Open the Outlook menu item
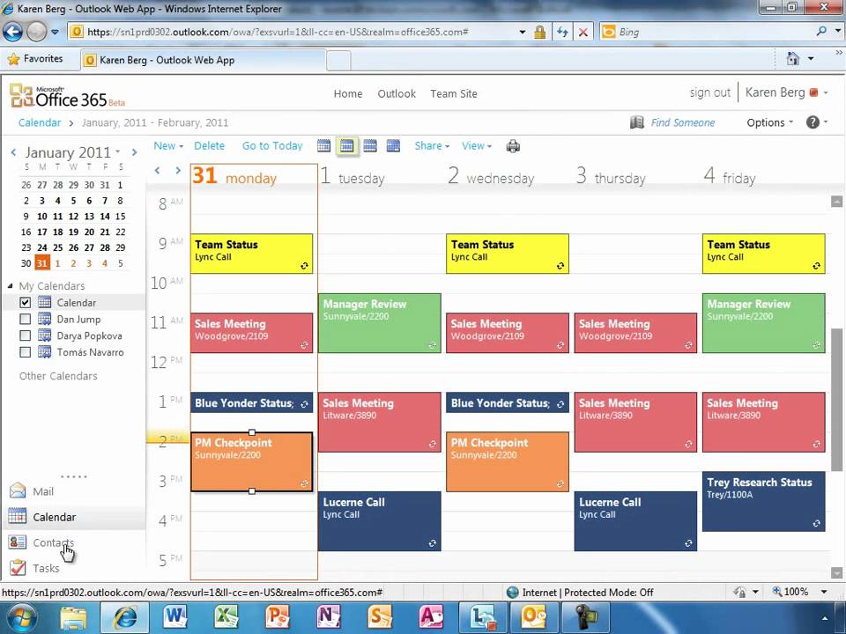 coord(397,94)
